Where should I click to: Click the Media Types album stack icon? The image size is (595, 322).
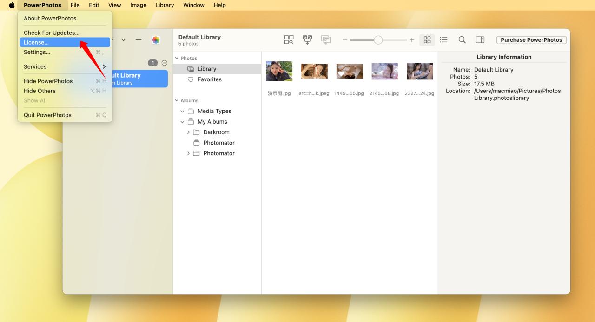(191, 111)
